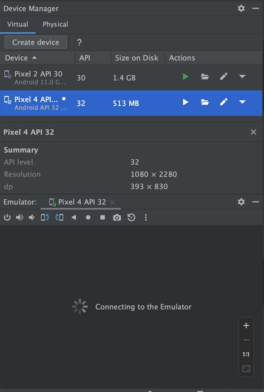Image resolution: width=264 pixels, height=392 pixels.
Task: Lower emulator volume with speaker-down icon
Action: [x=32, y=218]
